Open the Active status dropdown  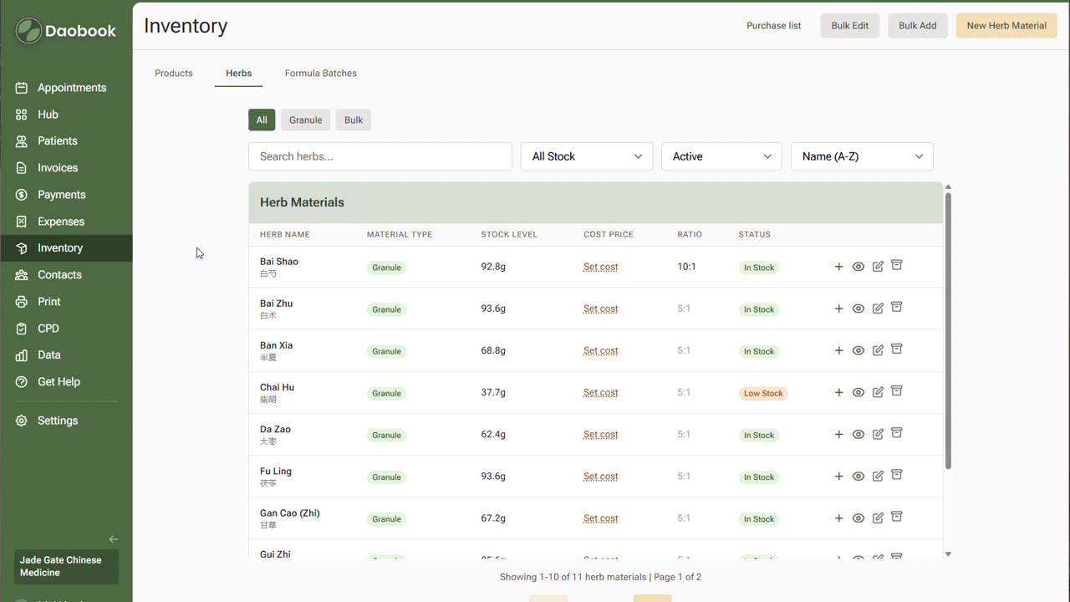click(x=721, y=156)
